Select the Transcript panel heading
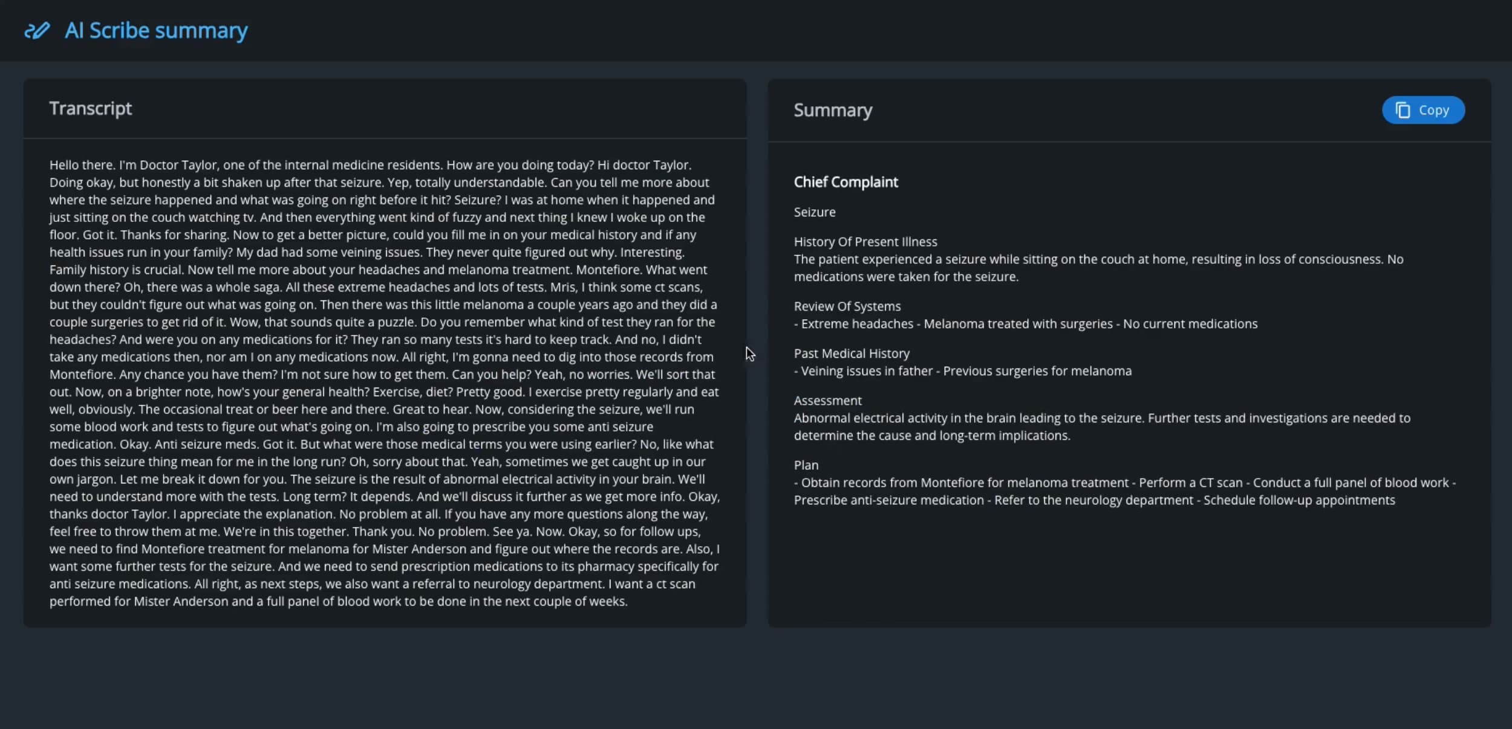 click(91, 109)
